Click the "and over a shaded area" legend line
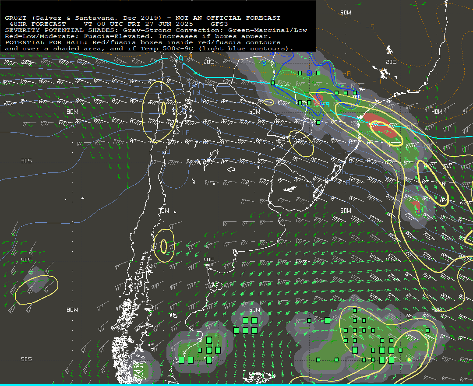The height and width of the screenshot is (386, 473). [x=149, y=49]
